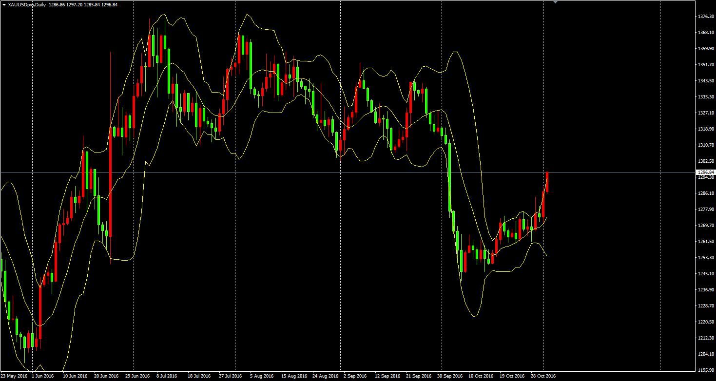
Task: Select the 30 Sep 2016 date label
Action: [x=449, y=376]
